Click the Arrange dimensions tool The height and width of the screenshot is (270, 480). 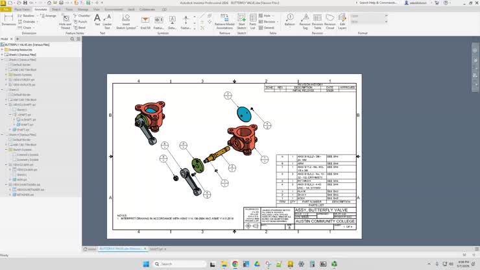click(x=48, y=16)
